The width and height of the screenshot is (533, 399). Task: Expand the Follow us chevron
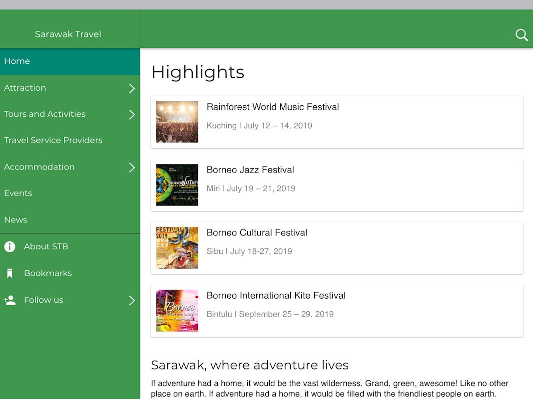point(132,300)
